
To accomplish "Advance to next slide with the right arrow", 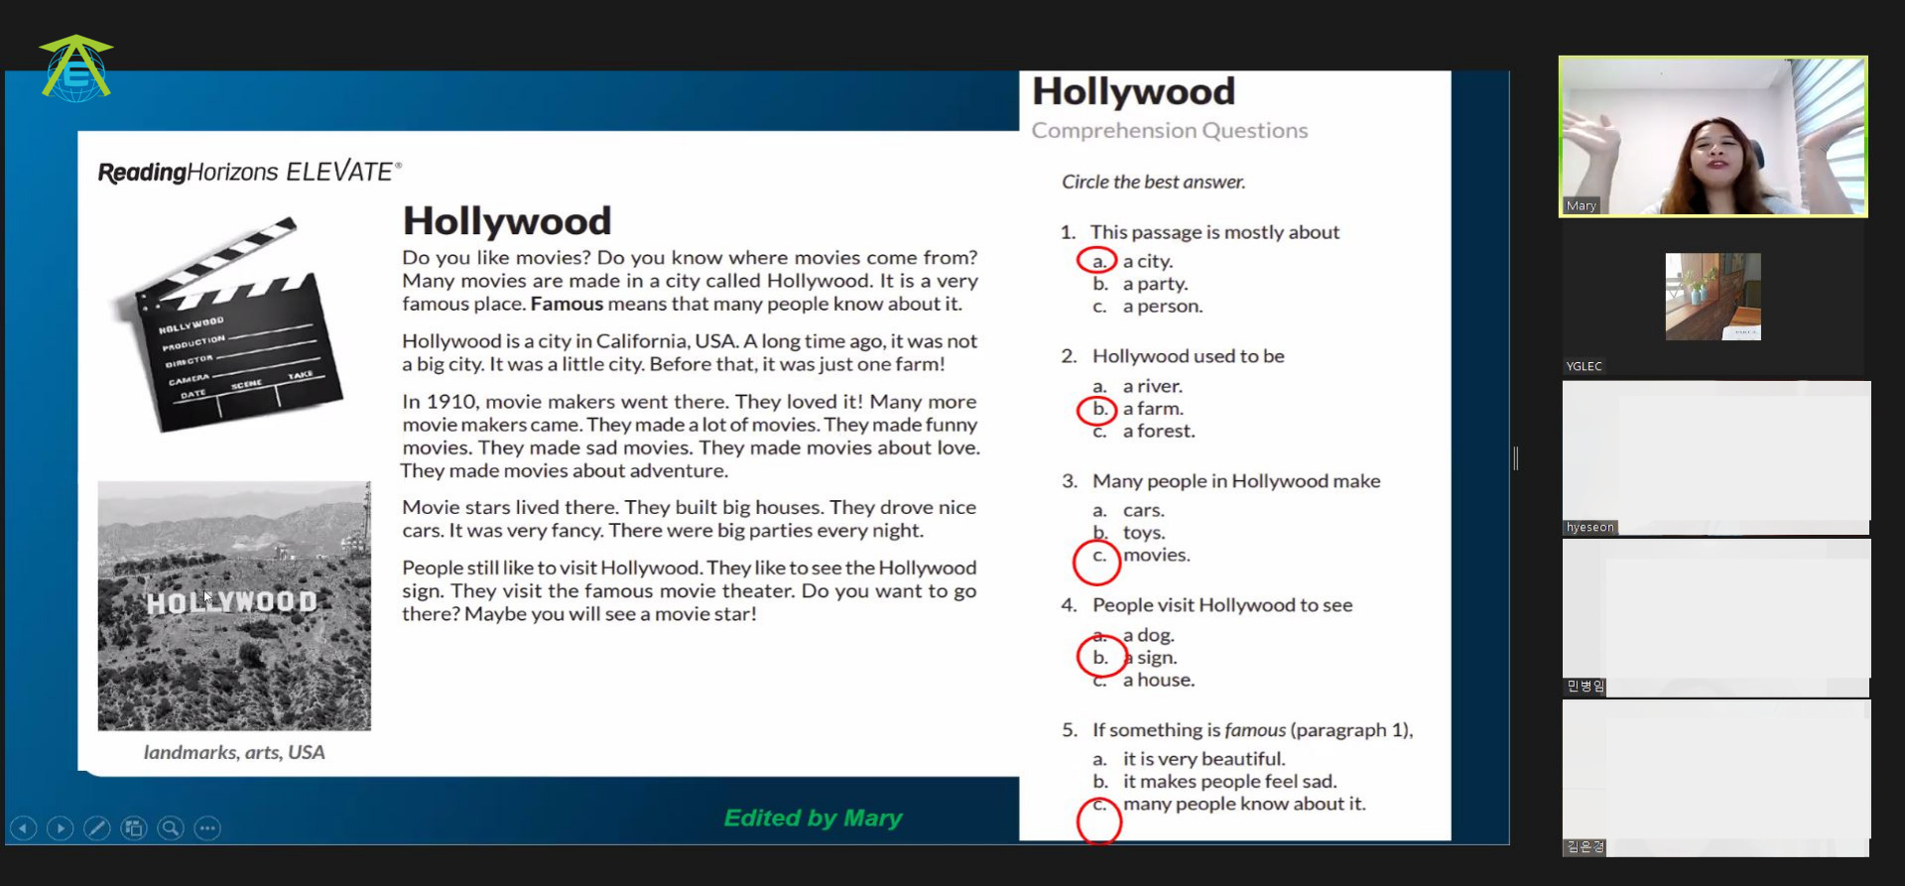I will coord(61,827).
